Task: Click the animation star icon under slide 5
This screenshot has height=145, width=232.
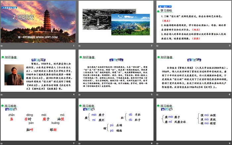Action: click(x=80, y=95)
